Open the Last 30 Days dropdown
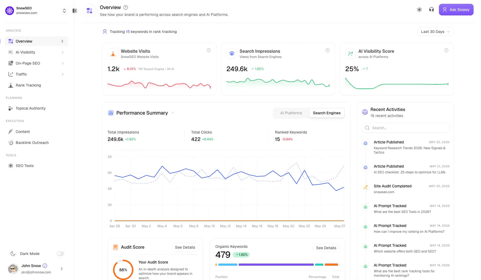The image size is (481, 280). point(435,32)
